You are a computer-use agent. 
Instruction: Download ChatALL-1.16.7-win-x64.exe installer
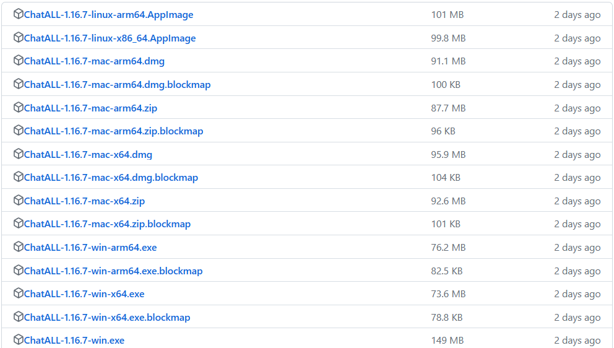[x=84, y=294]
